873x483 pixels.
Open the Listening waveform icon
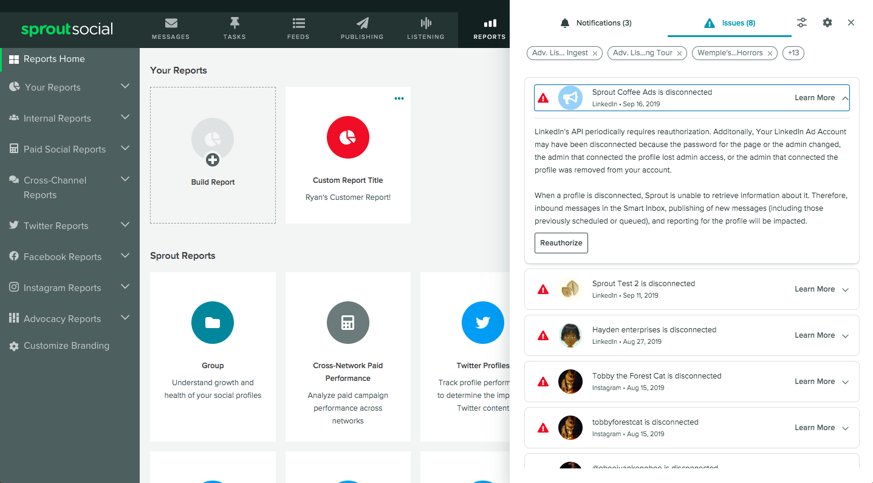(426, 23)
